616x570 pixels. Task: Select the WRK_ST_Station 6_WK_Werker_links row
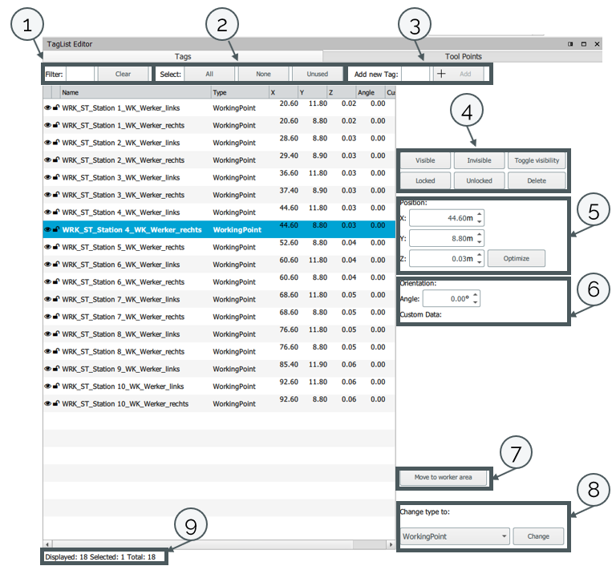pos(120,265)
